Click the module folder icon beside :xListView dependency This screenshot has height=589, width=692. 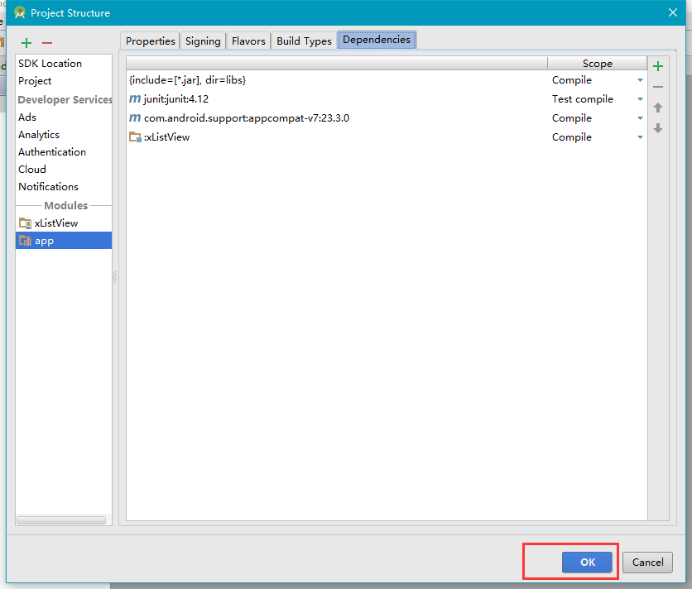click(x=135, y=136)
